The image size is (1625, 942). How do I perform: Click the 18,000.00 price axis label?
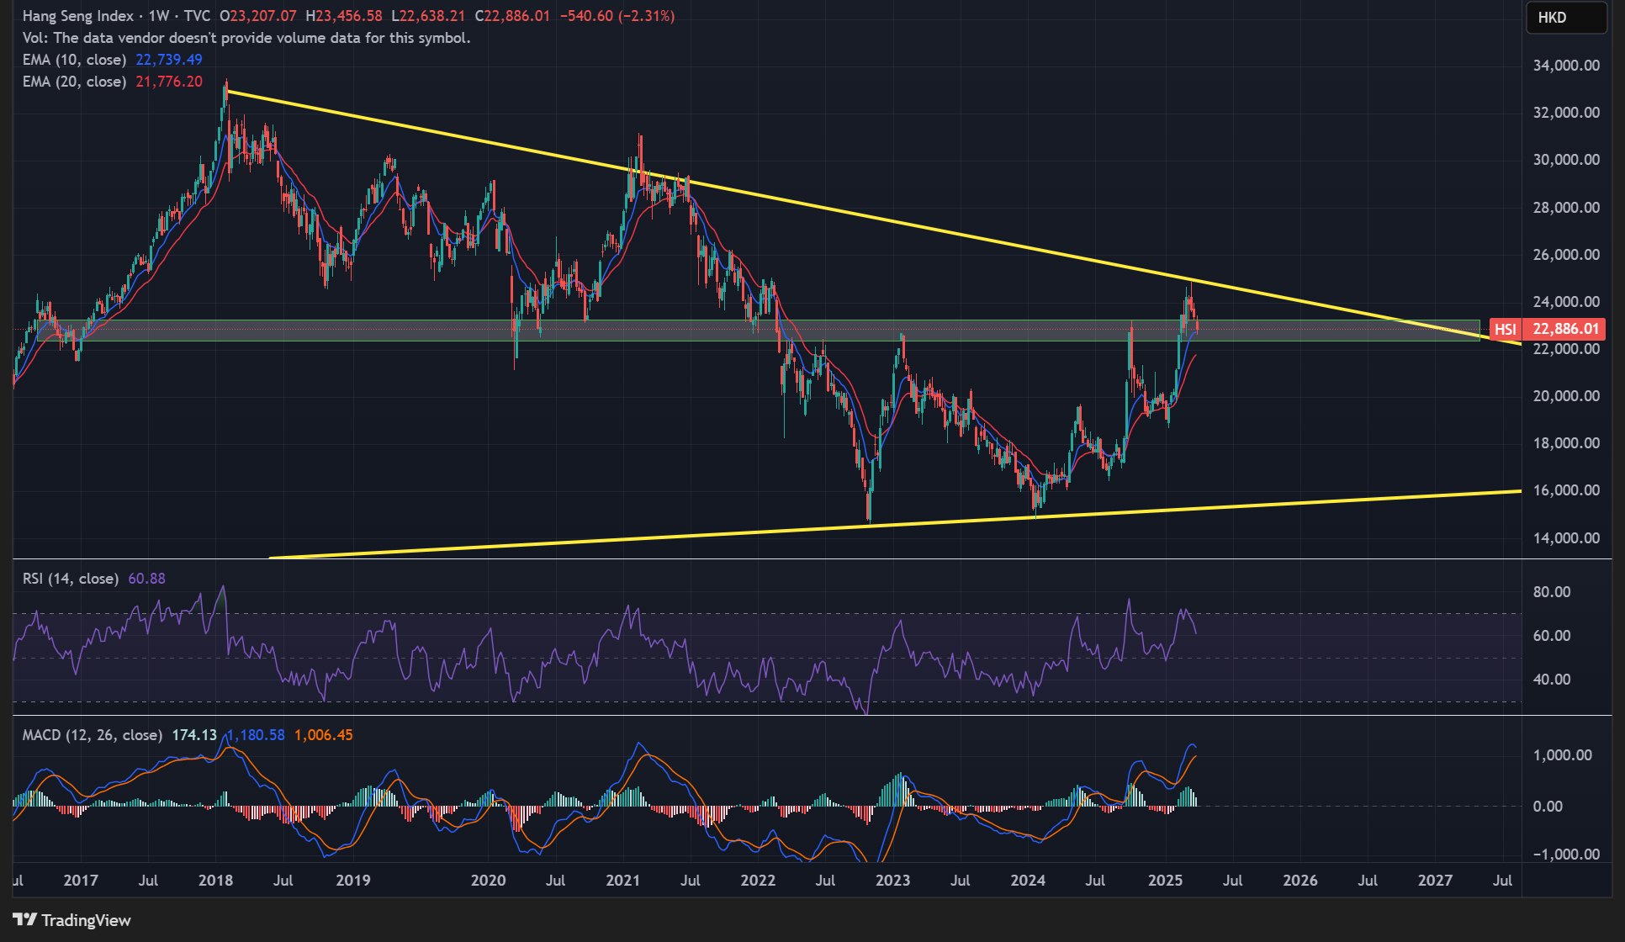[x=1566, y=443]
